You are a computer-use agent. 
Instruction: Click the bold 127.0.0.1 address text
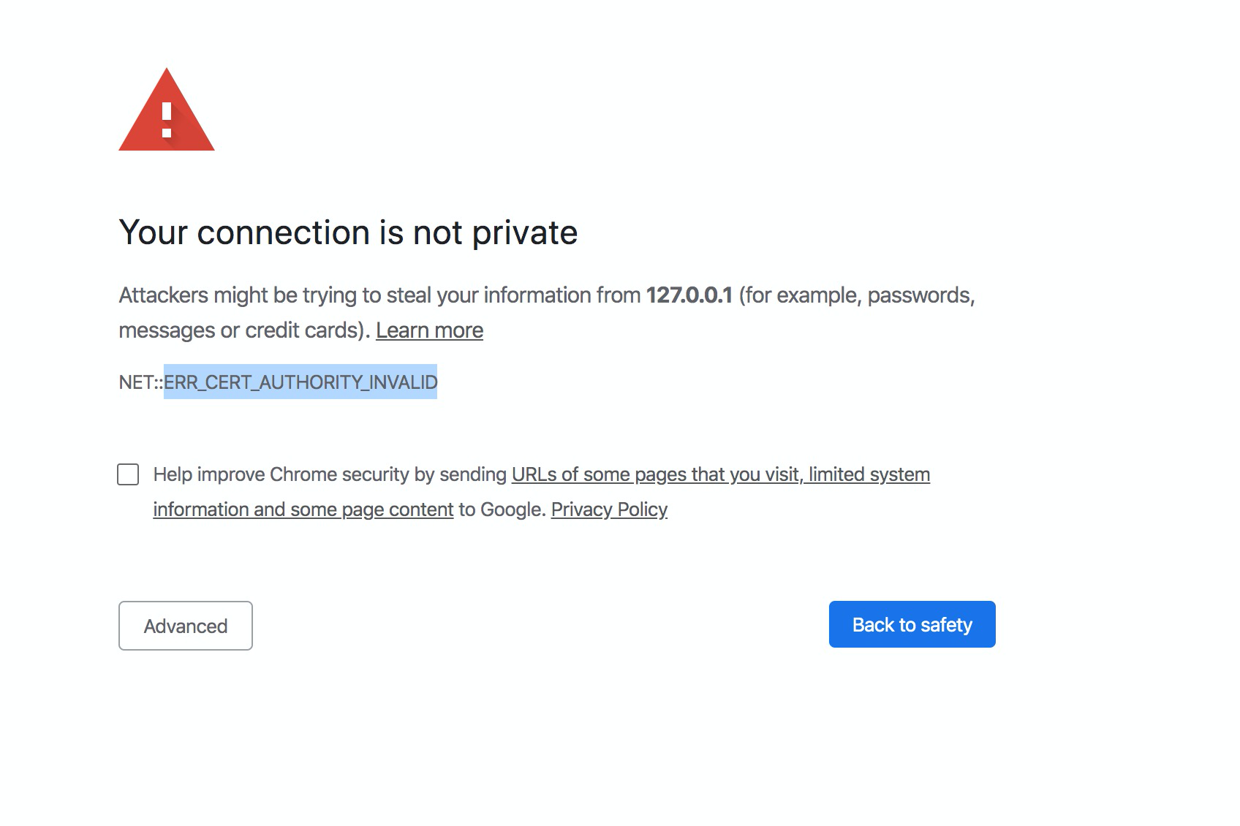689,295
